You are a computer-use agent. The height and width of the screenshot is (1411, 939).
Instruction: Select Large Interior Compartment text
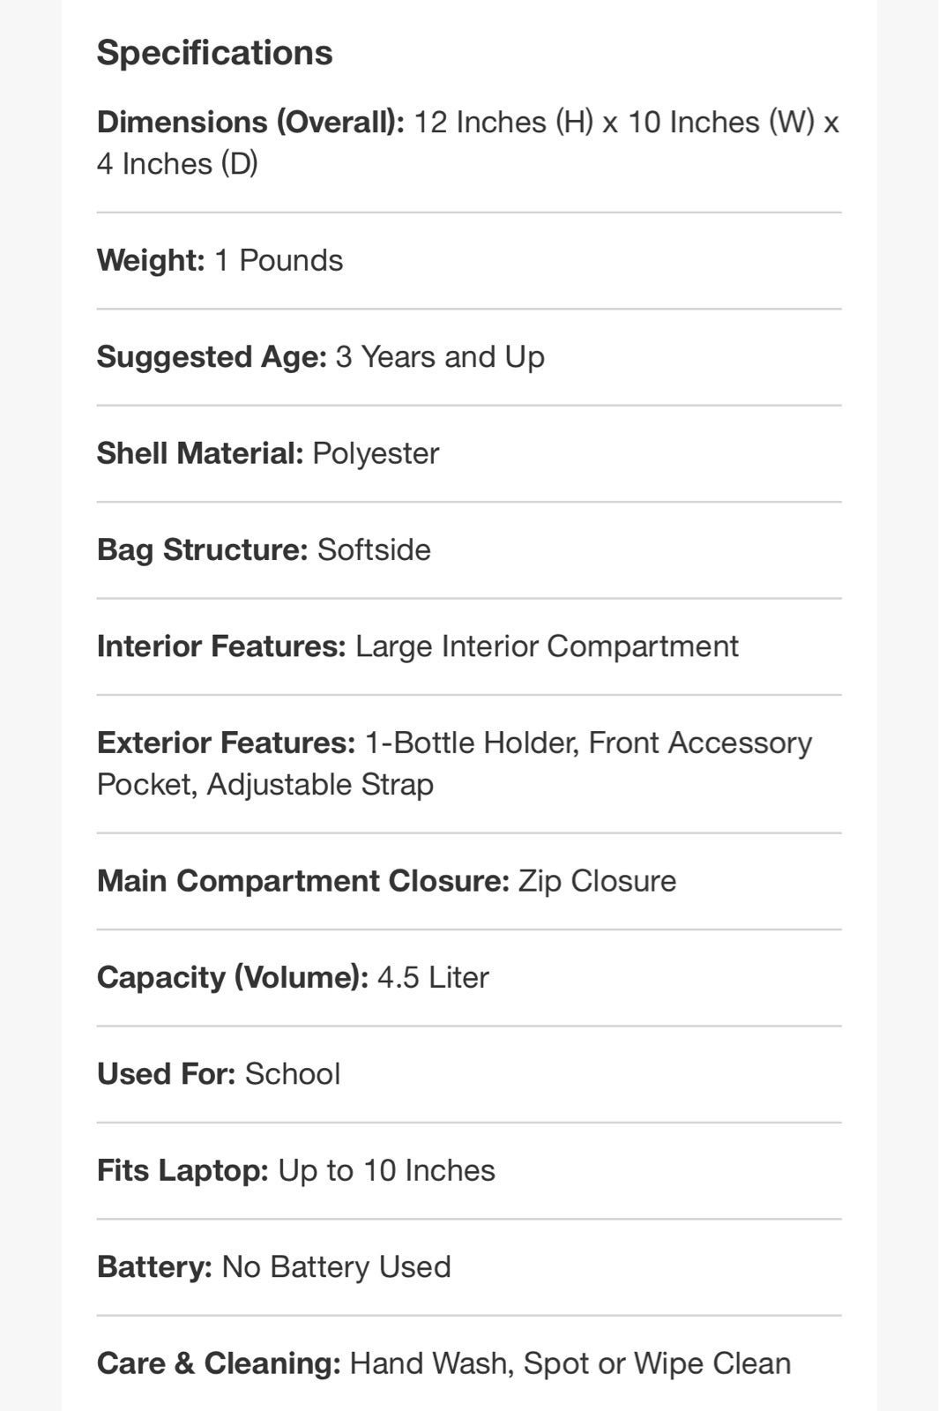(x=547, y=646)
